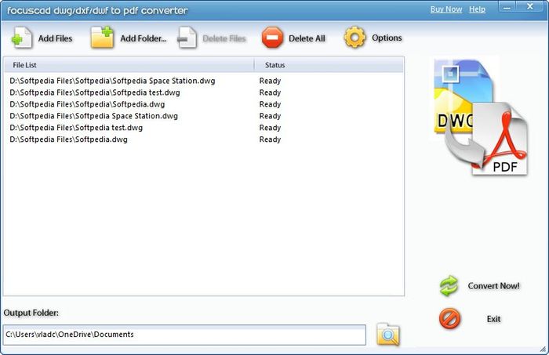549x355 pixels.
Task: Click the Add Files label
Action: point(55,38)
